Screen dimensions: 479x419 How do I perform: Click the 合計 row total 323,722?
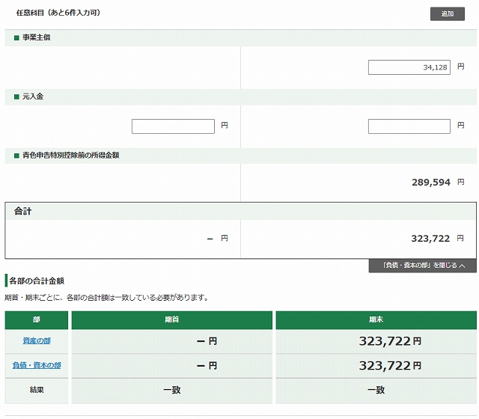(x=430, y=239)
